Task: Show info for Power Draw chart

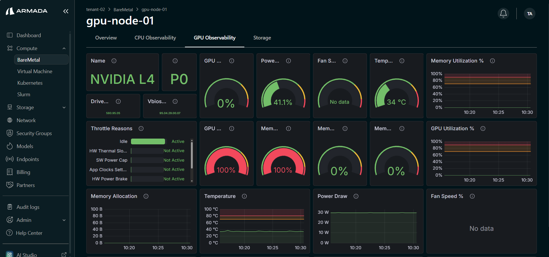Action: (356, 196)
